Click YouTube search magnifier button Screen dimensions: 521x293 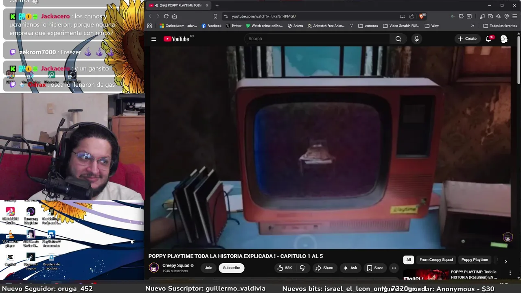tap(398, 39)
